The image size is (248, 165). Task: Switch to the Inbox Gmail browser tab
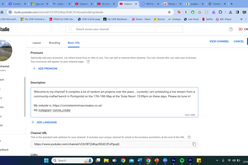pos(62,4)
